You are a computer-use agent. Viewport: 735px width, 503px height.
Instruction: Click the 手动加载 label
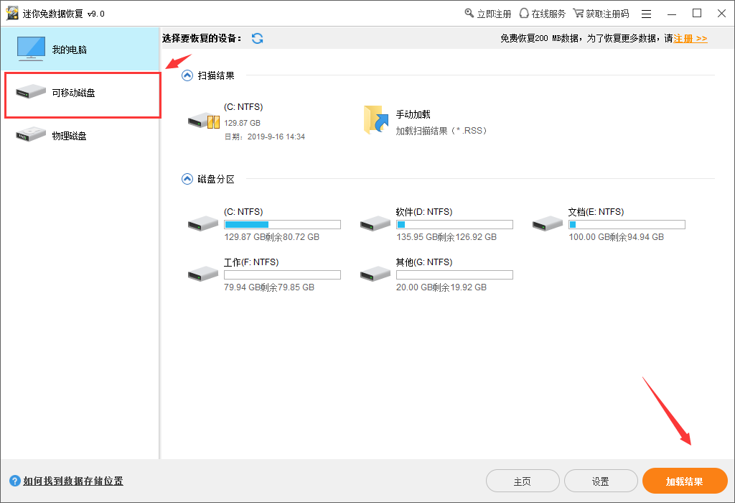413,114
